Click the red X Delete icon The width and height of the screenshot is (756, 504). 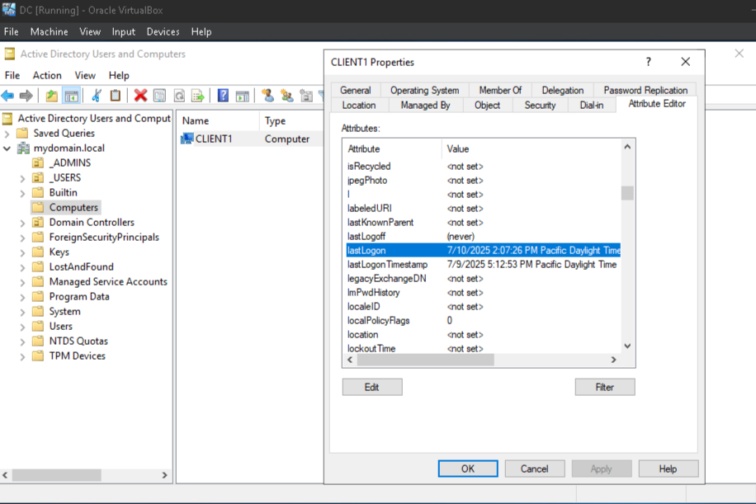point(140,96)
